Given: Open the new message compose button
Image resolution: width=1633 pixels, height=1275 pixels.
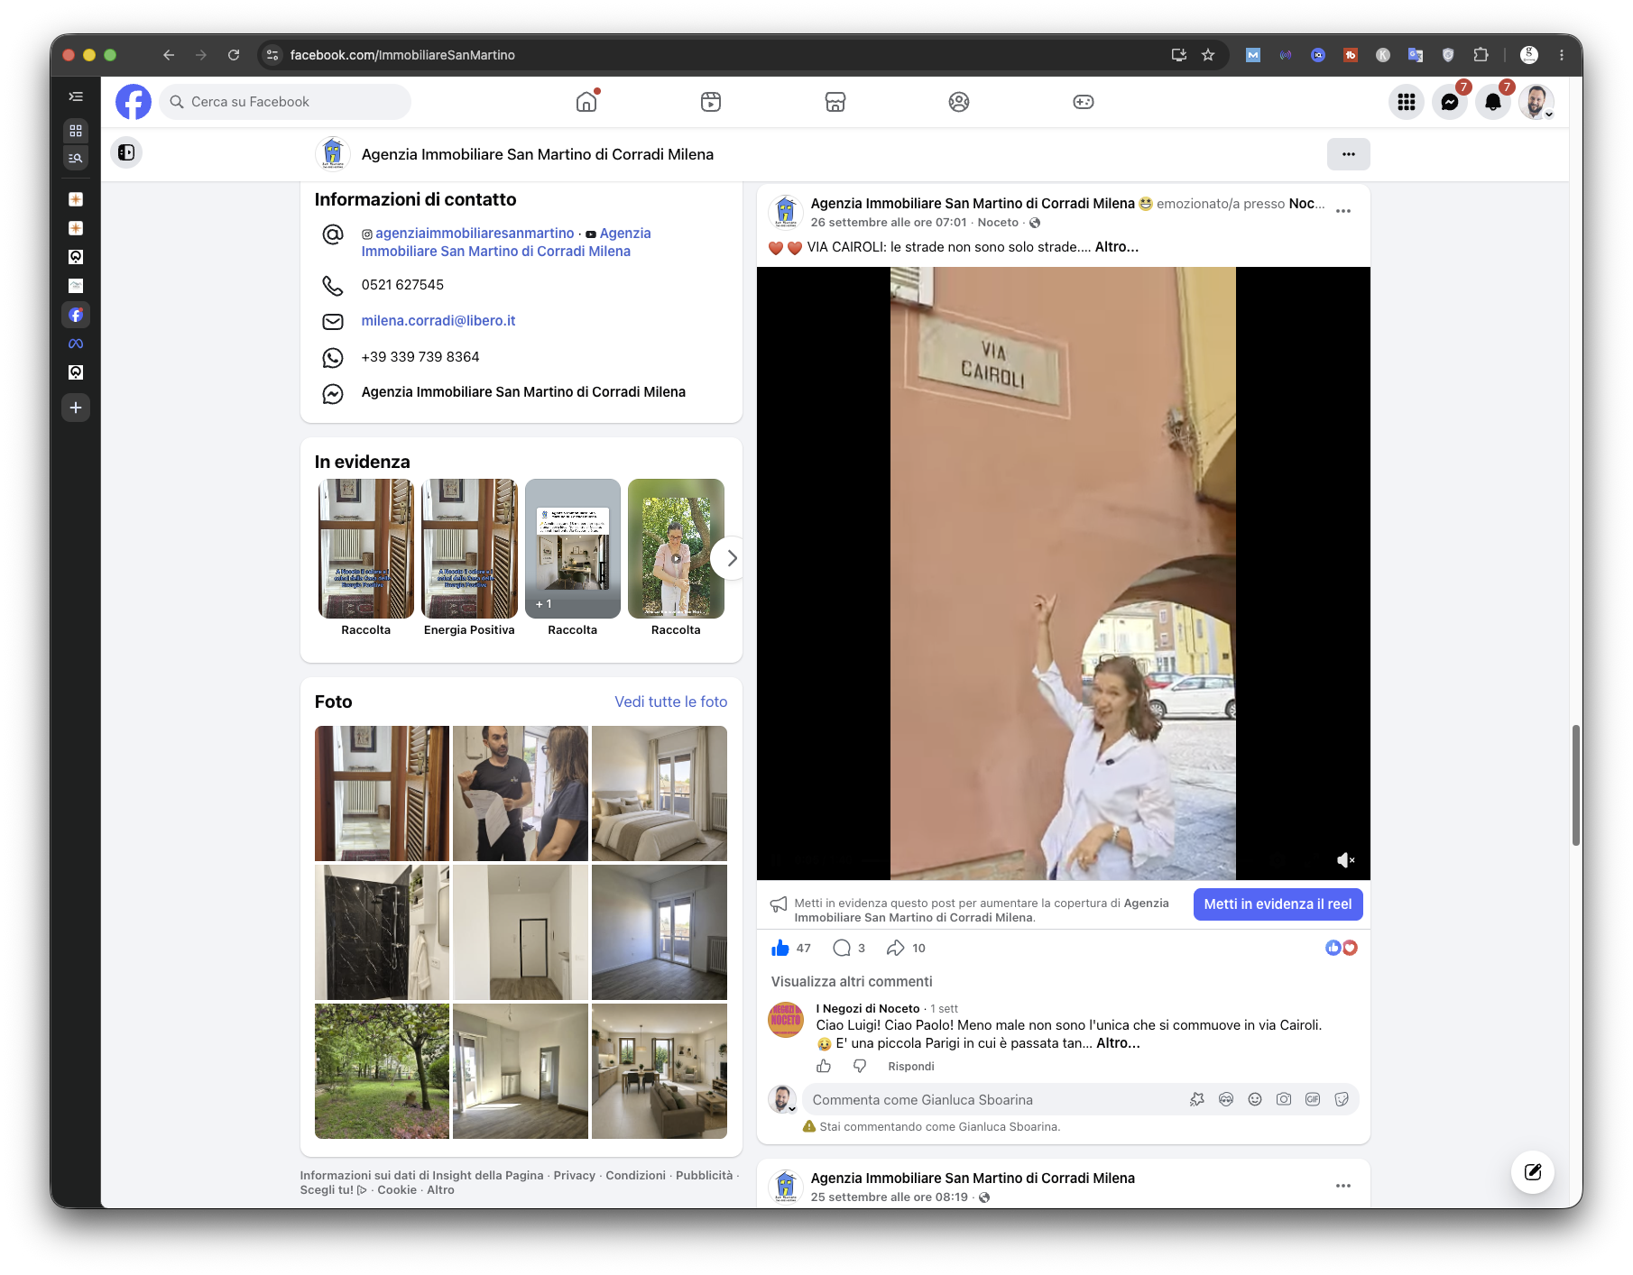Looking at the screenshot, I should tap(1533, 1172).
